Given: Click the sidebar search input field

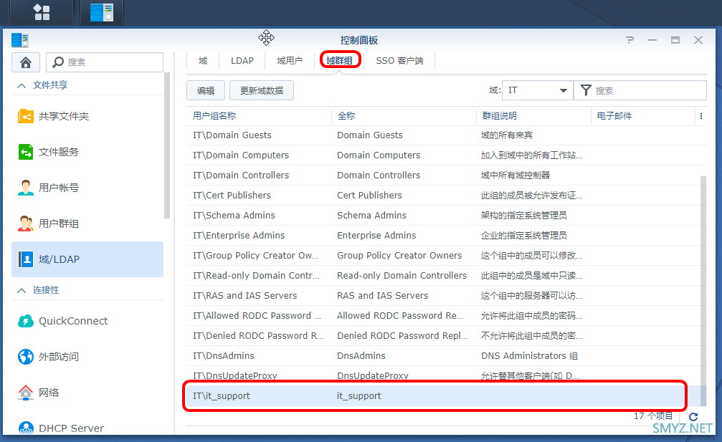Looking at the screenshot, I should (105, 62).
